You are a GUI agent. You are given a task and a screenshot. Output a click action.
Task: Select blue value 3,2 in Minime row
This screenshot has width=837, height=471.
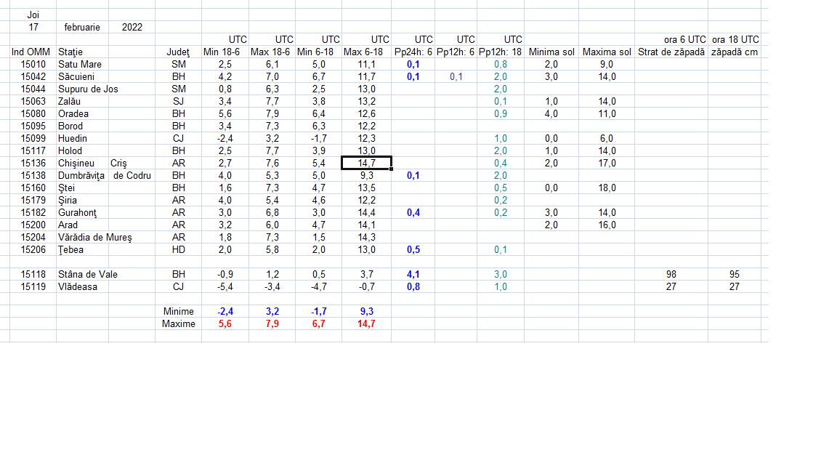tap(272, 311)
